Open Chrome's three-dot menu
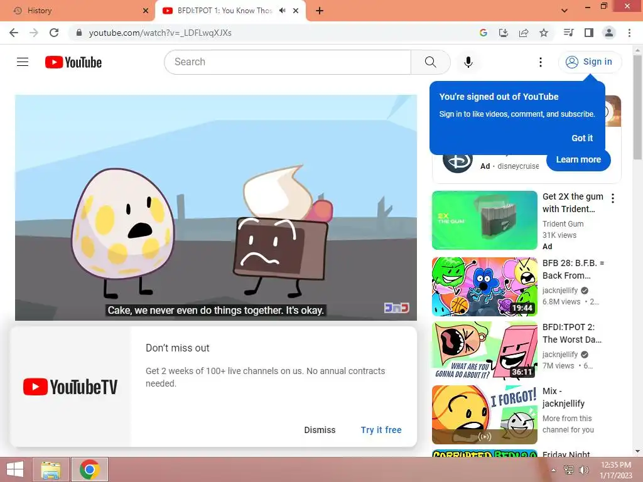 [629, 33]
